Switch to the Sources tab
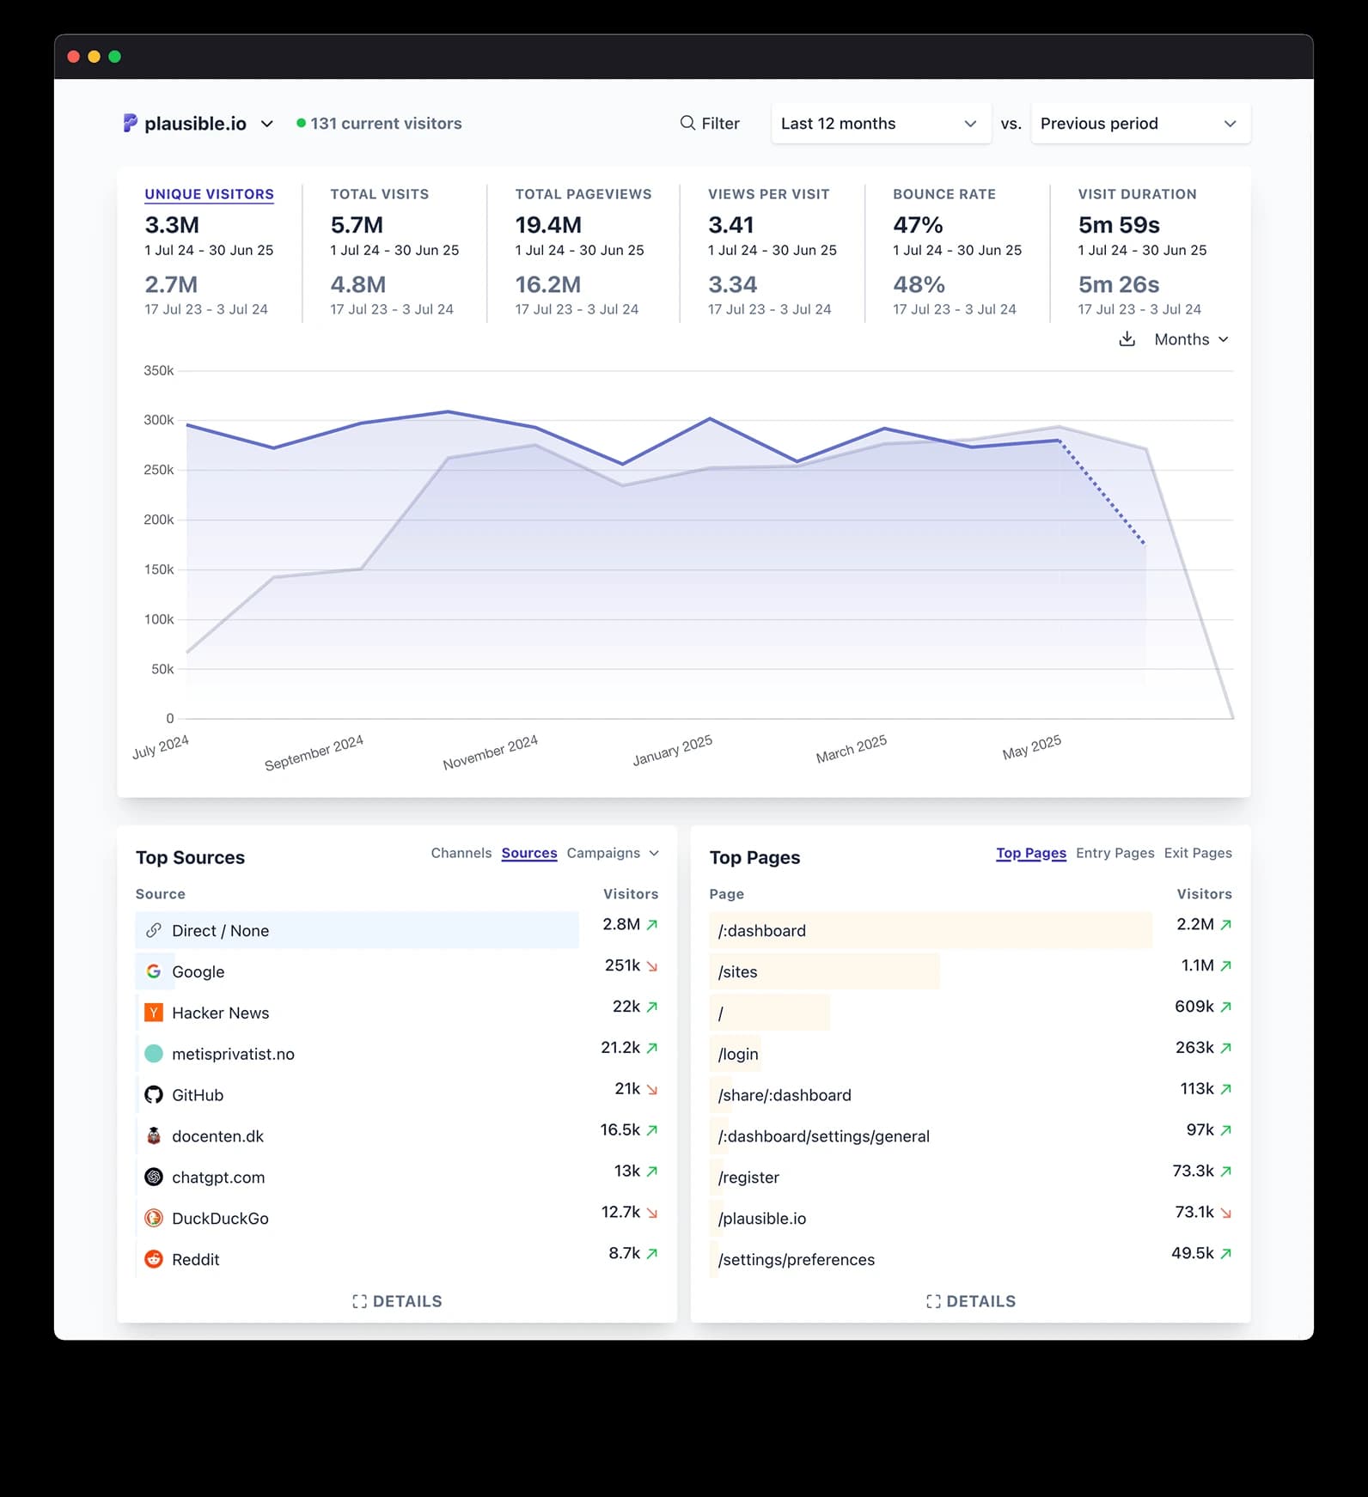The image size is (1368, 1497). tap(529, 853)
